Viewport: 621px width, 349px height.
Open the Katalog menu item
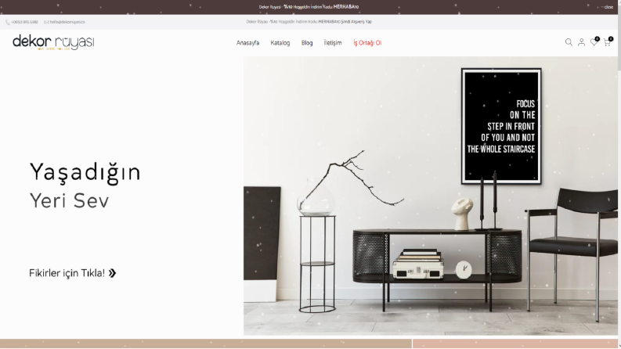(280, 43)
